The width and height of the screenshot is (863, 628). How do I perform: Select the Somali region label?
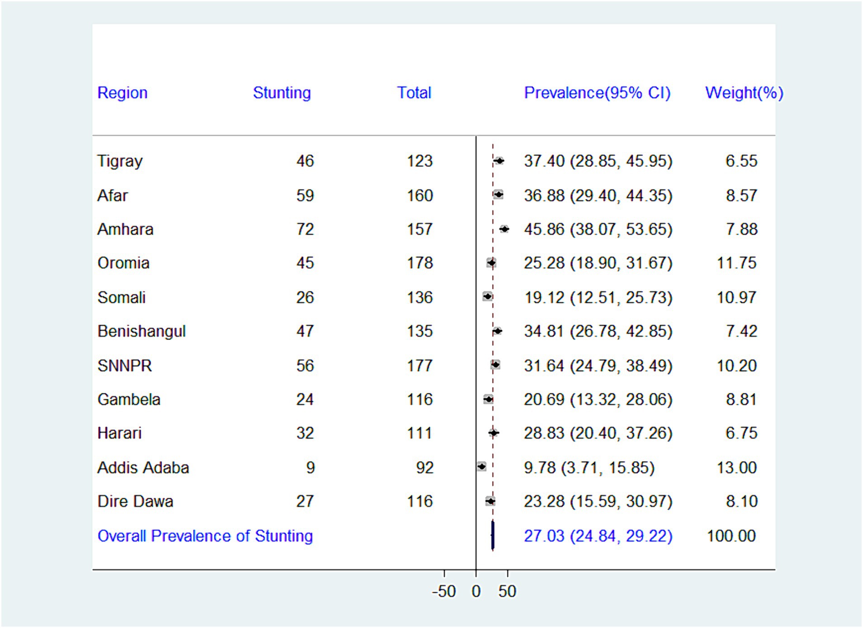tap(122, 297)
